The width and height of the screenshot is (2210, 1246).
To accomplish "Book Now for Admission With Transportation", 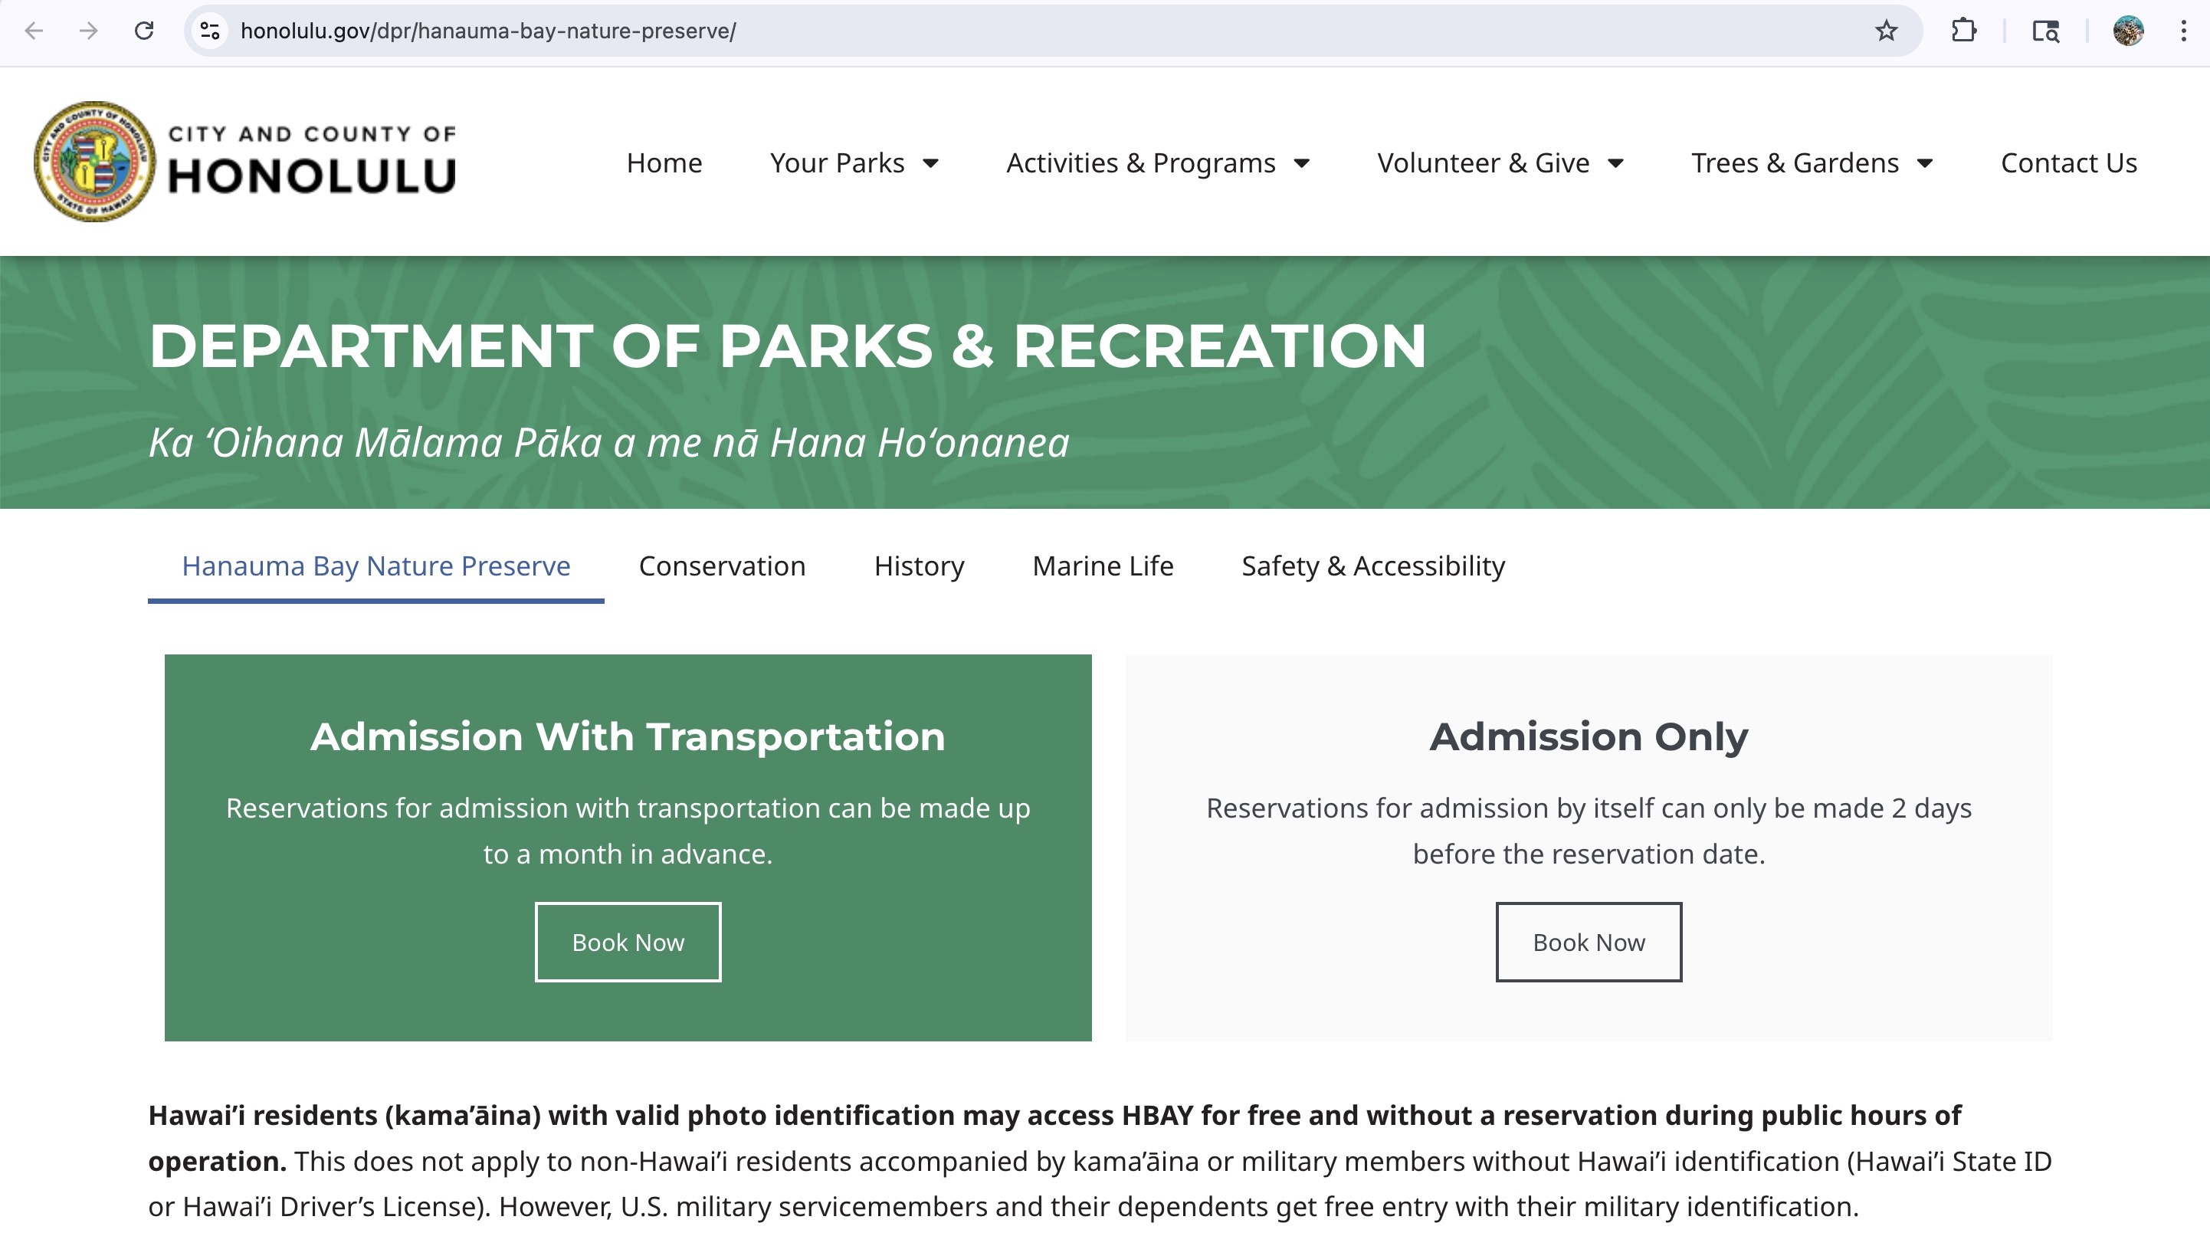I will click(627, 943).
